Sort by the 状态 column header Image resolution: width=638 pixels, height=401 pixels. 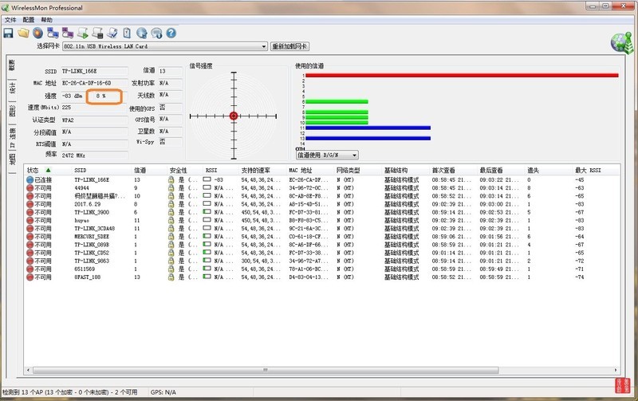point(47,170)
